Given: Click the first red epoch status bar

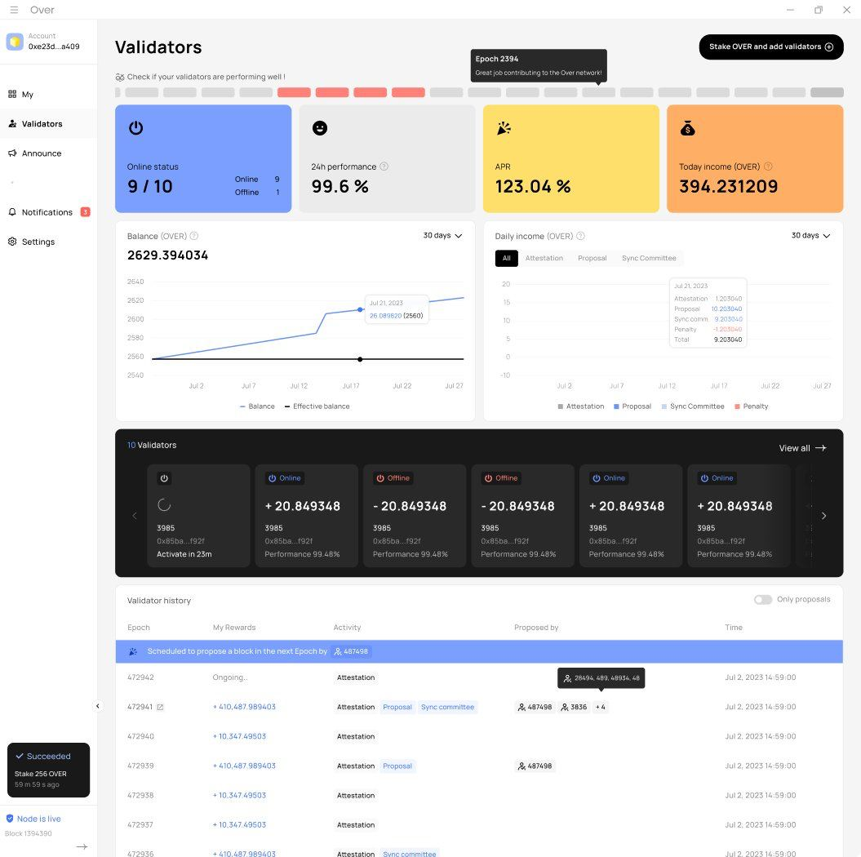Looking at the screenshot, I should pos(294,93).
